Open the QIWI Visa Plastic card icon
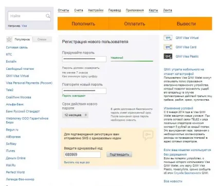The width and height of the screenshot is (218, 186). pos(168,56)
